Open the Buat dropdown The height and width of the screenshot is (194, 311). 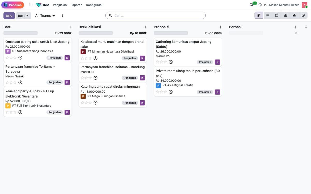pos(23,16)
